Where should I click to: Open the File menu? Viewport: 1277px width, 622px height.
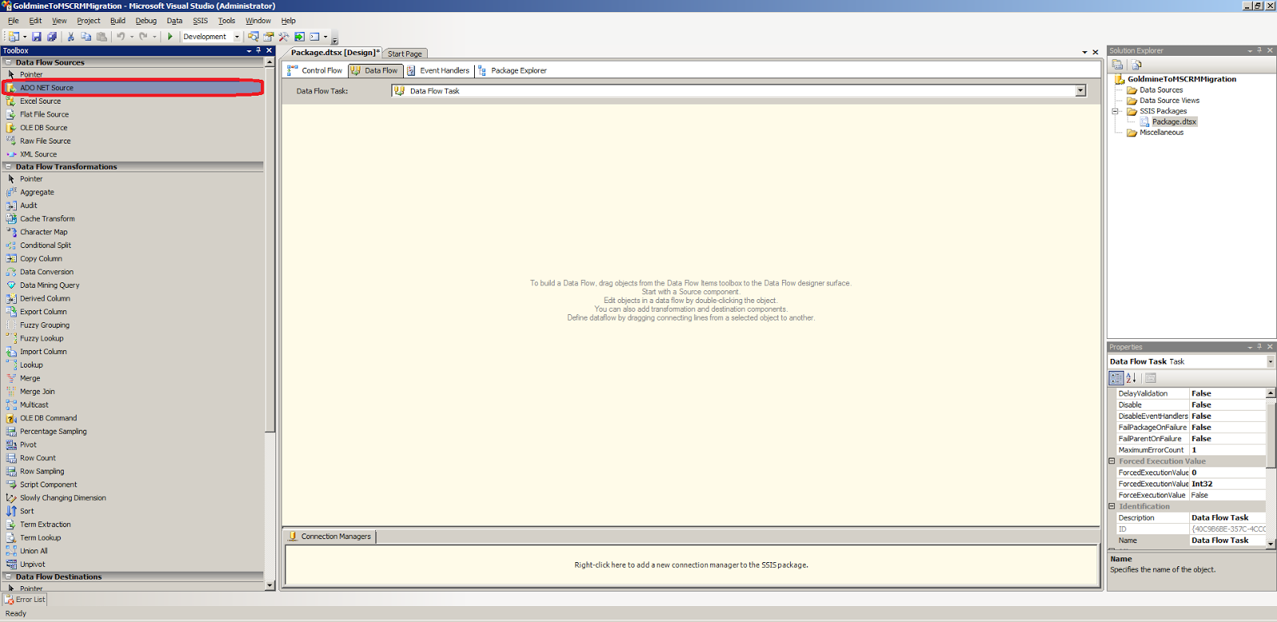tap(14, 21)
